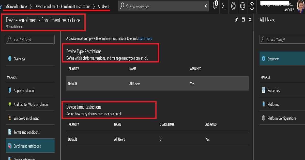
Task: Open the help question mark icon
Action: coord(252,6)
